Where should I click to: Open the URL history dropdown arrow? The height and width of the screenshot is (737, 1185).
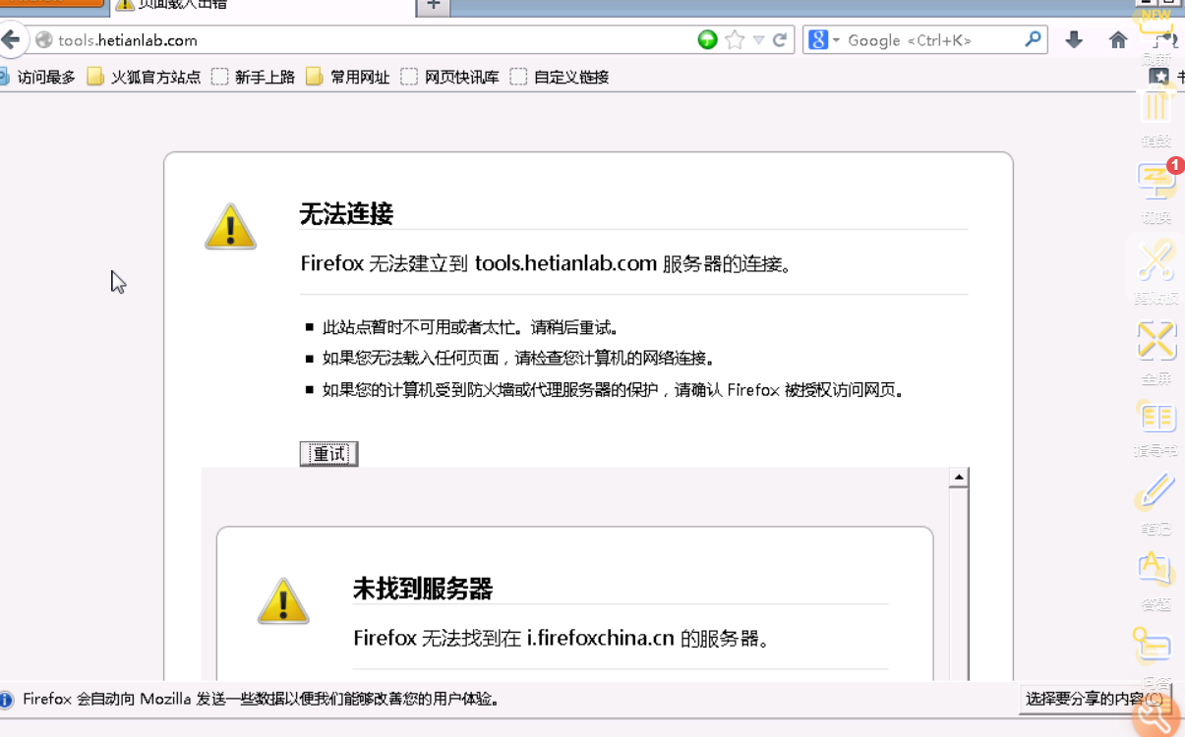pos(758,40)
